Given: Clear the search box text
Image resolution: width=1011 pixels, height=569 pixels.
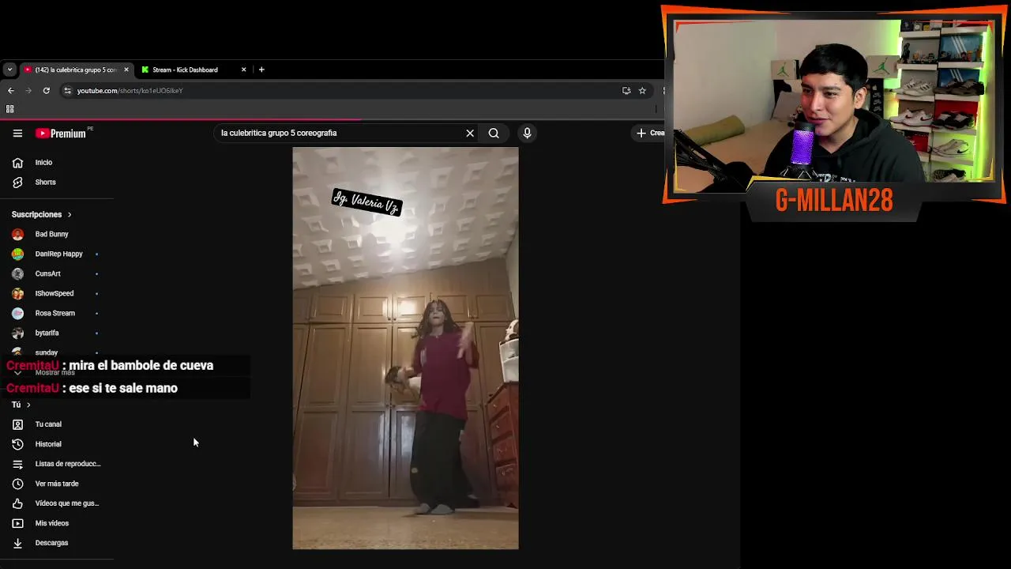Looking at the screenshot, I should 470,133.
